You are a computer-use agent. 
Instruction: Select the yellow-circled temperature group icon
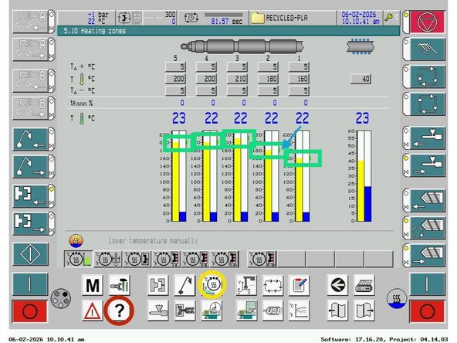tap(212, 285)
